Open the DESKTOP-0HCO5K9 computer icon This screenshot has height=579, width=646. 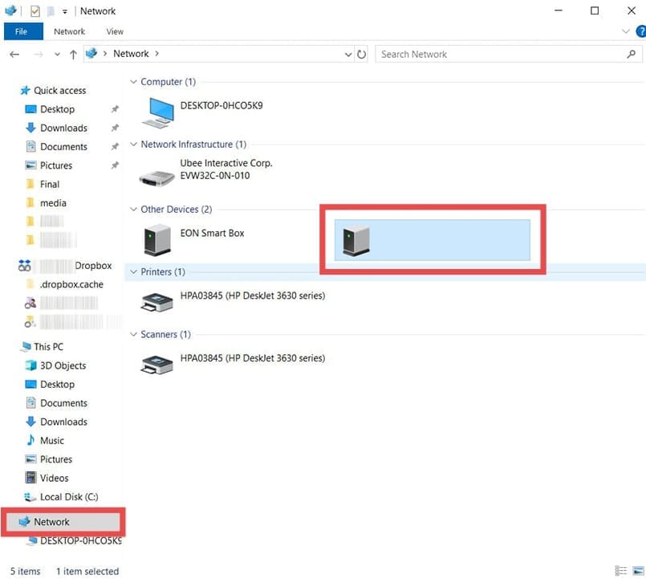157,112
